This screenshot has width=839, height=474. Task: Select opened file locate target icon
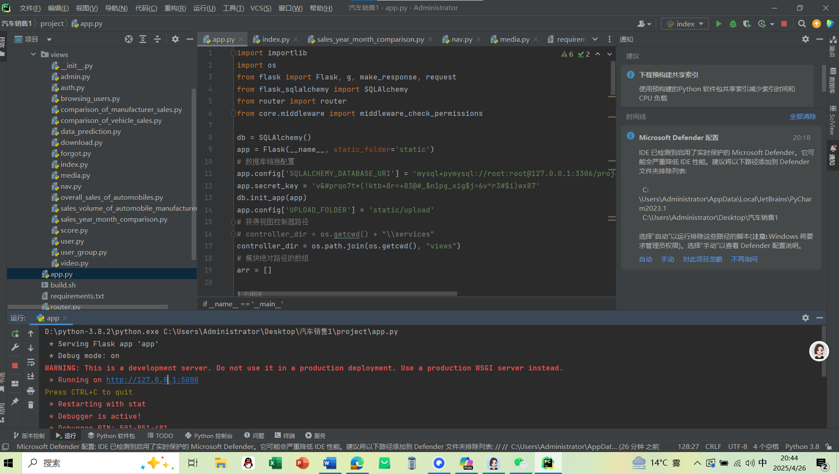point(128,39)
